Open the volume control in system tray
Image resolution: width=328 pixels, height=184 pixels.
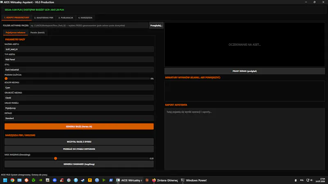(311, 180)
